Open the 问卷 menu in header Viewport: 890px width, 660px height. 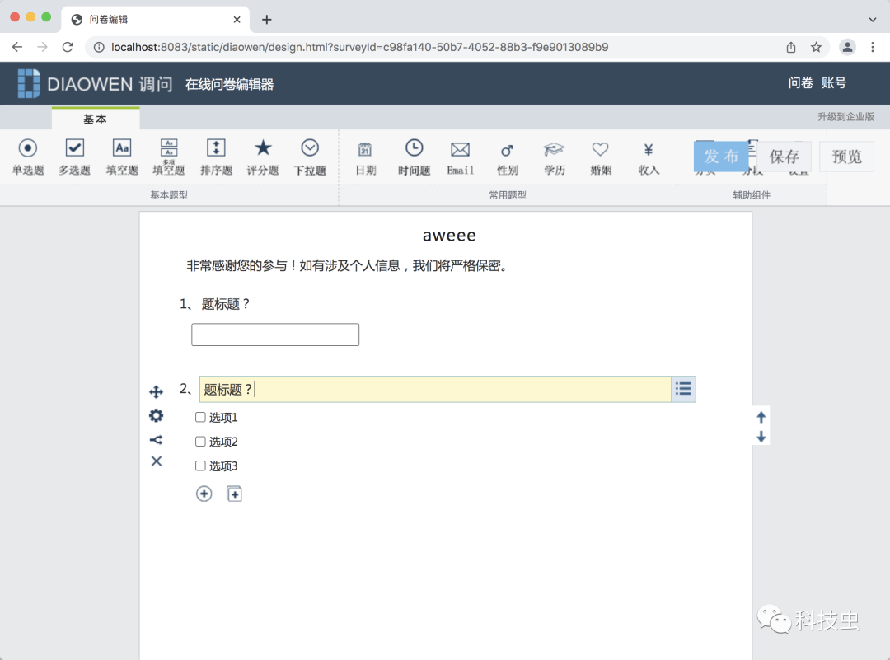click(x=800, y=83)
